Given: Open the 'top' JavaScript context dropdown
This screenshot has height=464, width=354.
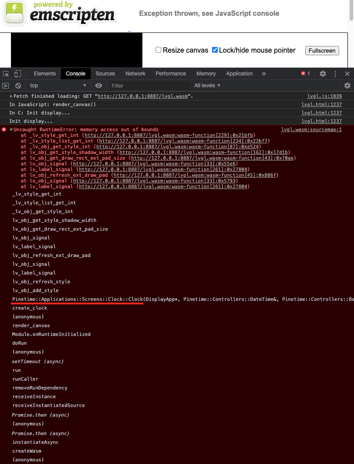Looking at the screenshot, I should pos(57,86).
